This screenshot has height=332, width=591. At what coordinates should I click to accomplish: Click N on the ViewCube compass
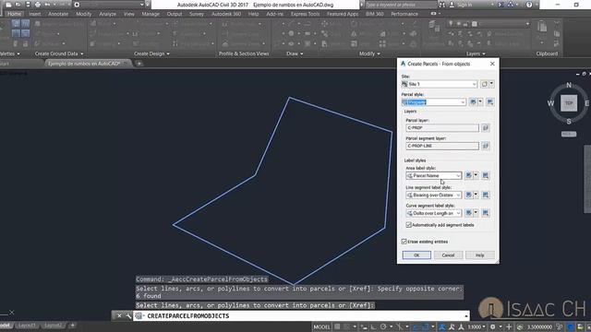[569, 85]
